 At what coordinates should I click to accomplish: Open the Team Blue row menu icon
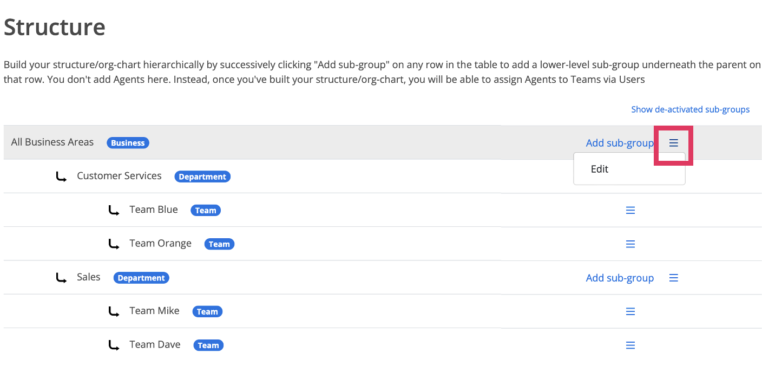(630, 210)
